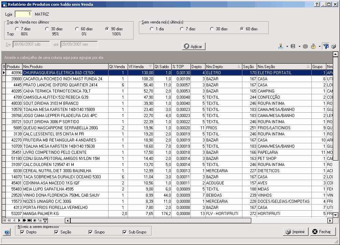Sort by the Vl.Venda column header

click(x=140, y=67)
